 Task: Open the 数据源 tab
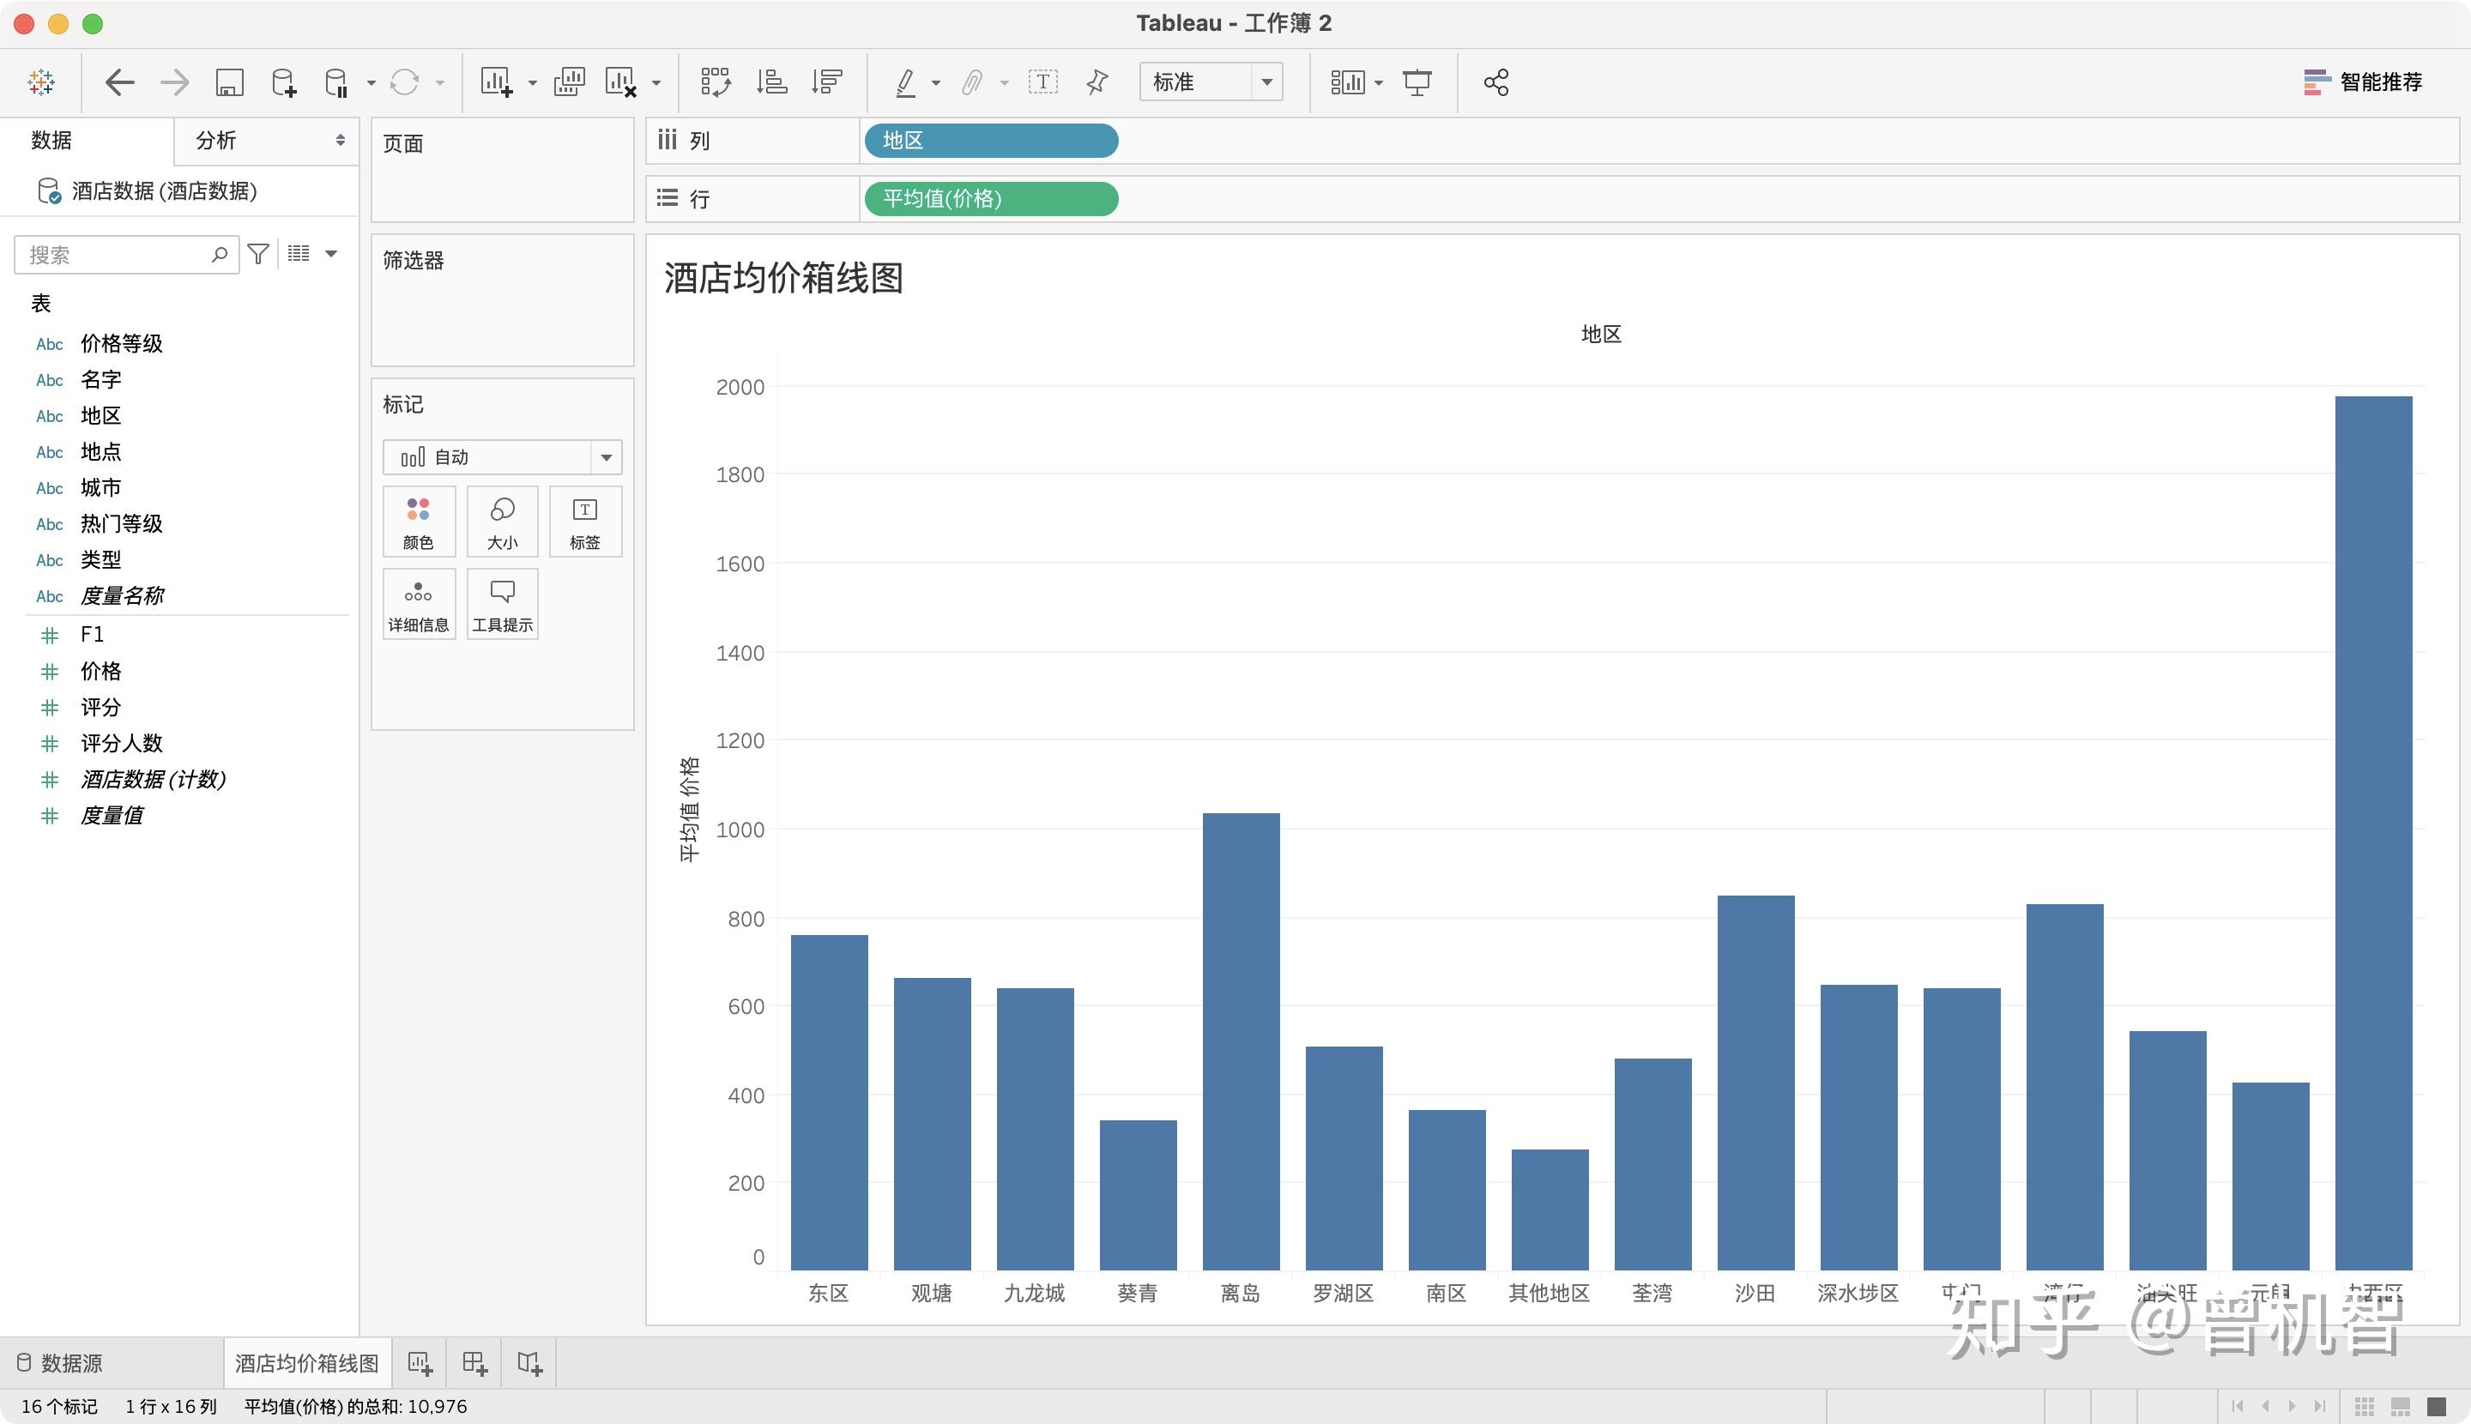(x=60, y=1362)
